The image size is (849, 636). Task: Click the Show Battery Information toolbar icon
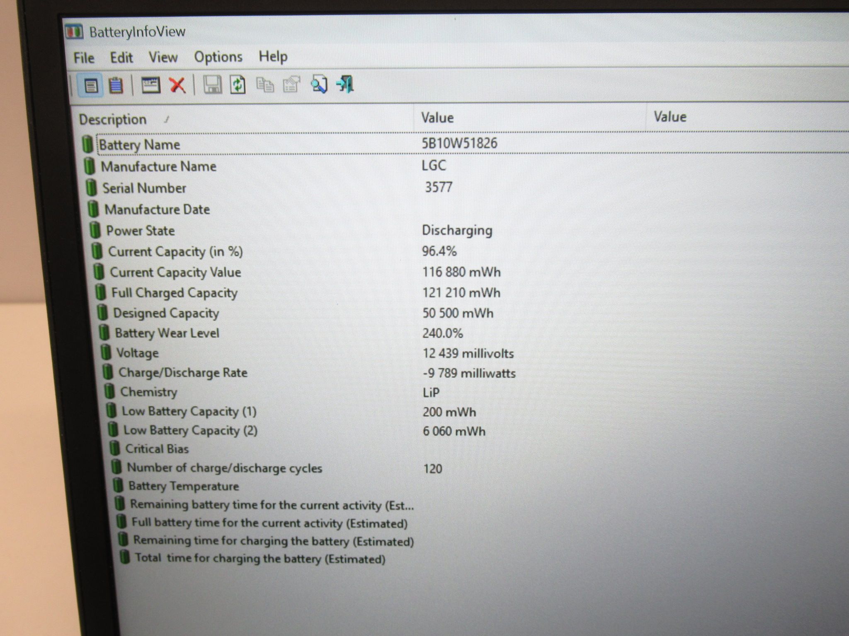[91, 86]
